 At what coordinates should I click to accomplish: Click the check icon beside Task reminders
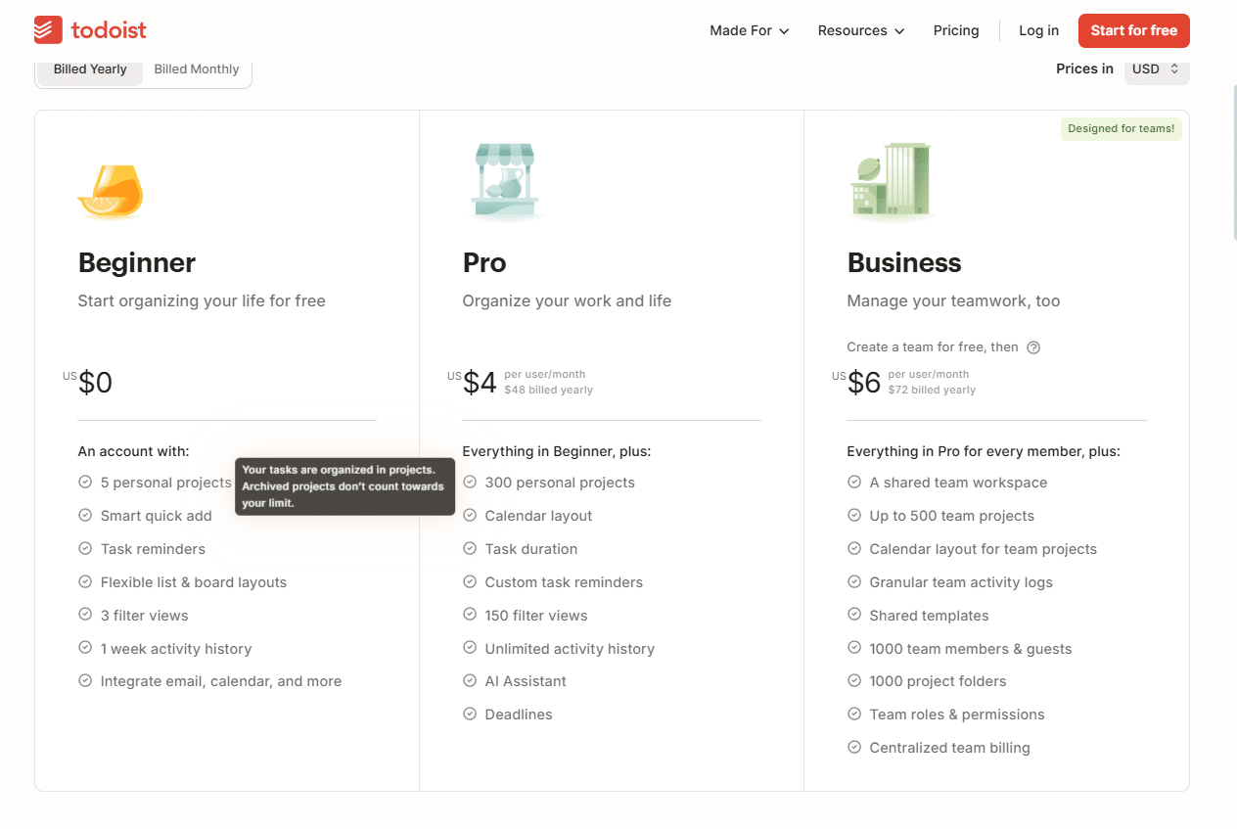click(x=85, y=549)
